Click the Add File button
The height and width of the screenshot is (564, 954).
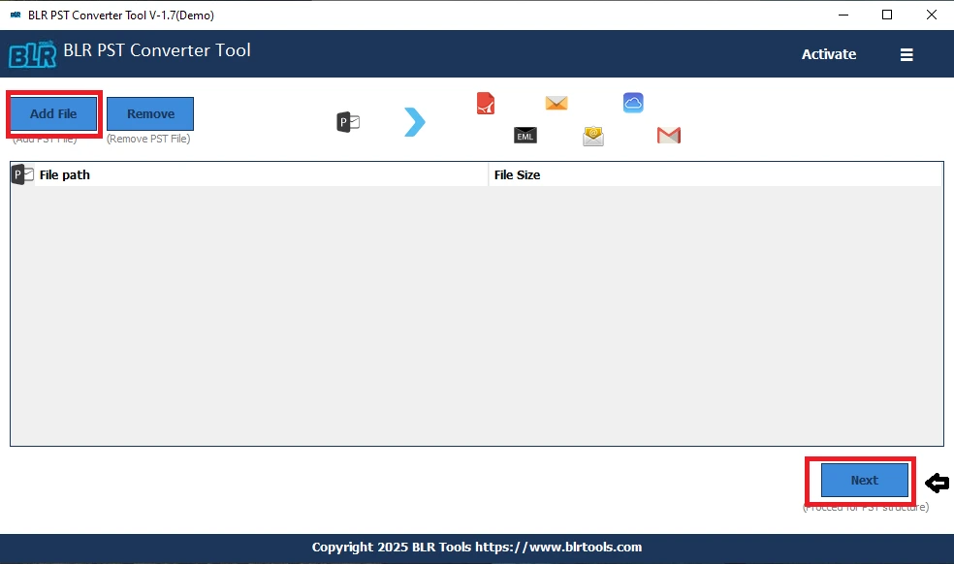(x=53, y=113)
